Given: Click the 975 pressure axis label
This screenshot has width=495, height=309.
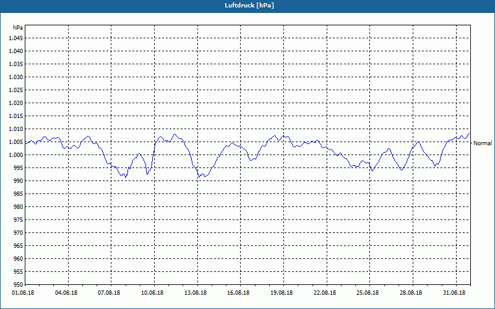Looking at the screenshot, I should [19, 220].
